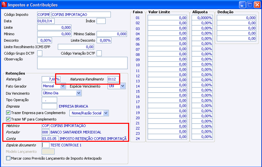Click the application icon in title bar
This screenshot has height=167, width=262.
(x=4, y=5)
